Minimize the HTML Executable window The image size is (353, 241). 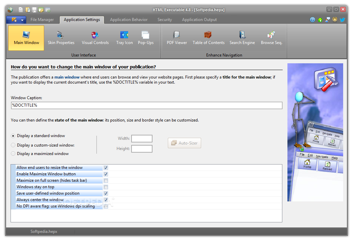pos(329,9)
